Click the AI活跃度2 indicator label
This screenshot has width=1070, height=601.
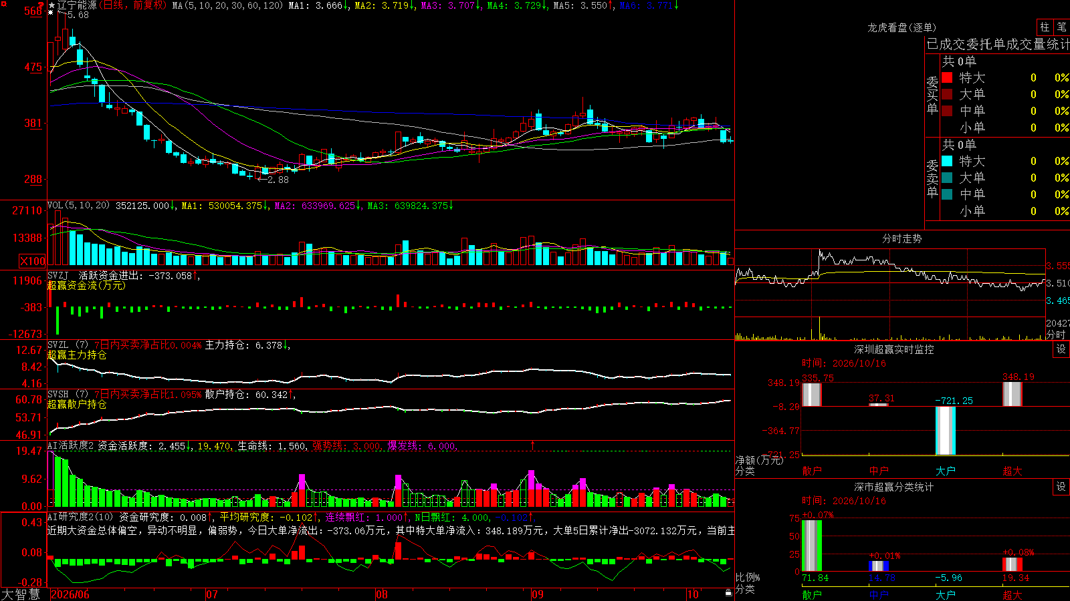coord(71,445)
